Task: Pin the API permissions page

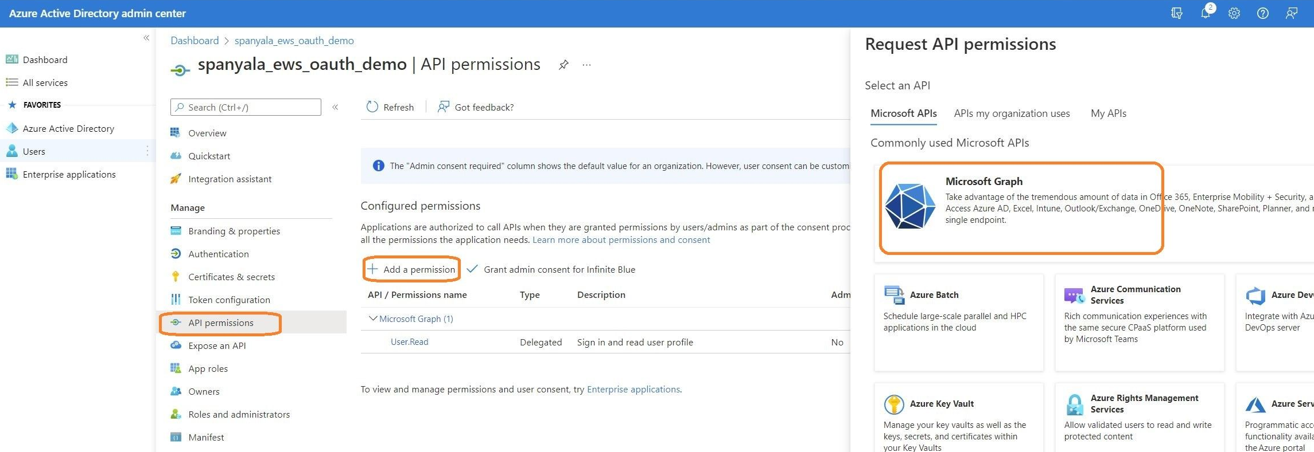Action: coord(563,65)
